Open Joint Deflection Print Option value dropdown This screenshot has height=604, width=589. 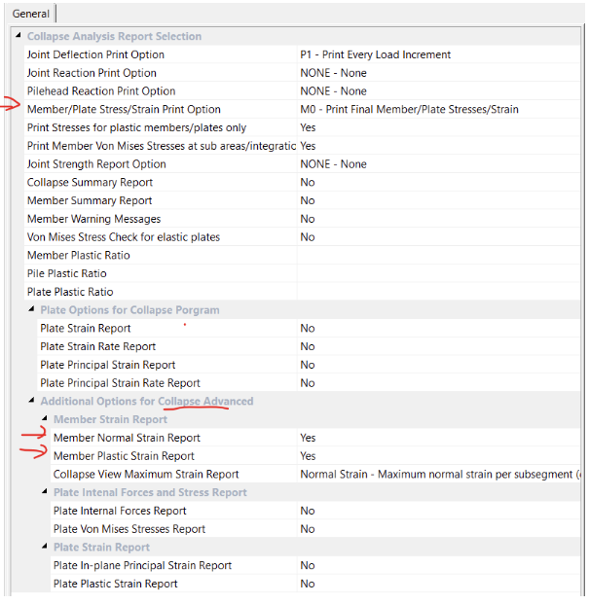[x=439, y=54]
